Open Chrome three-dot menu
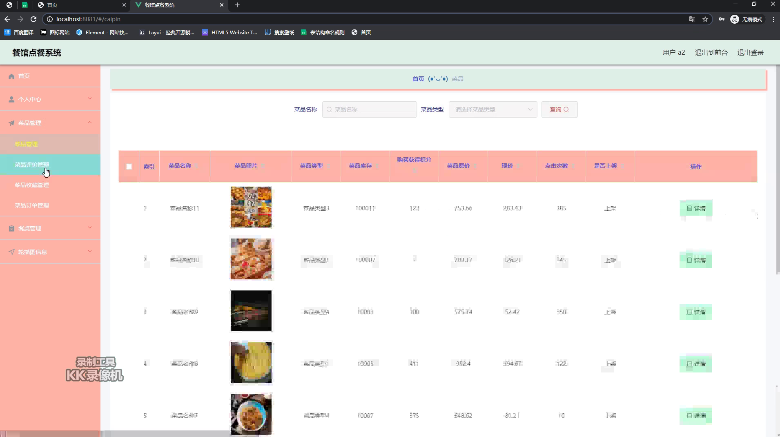Screen dimensions: 780x437 coord(773,19)
